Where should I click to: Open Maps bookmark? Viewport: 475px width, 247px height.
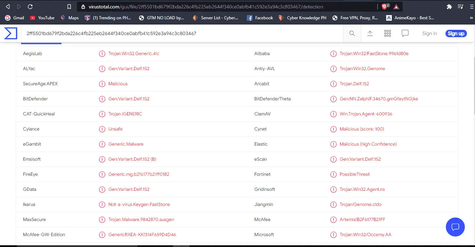click(x=70, y=18)
